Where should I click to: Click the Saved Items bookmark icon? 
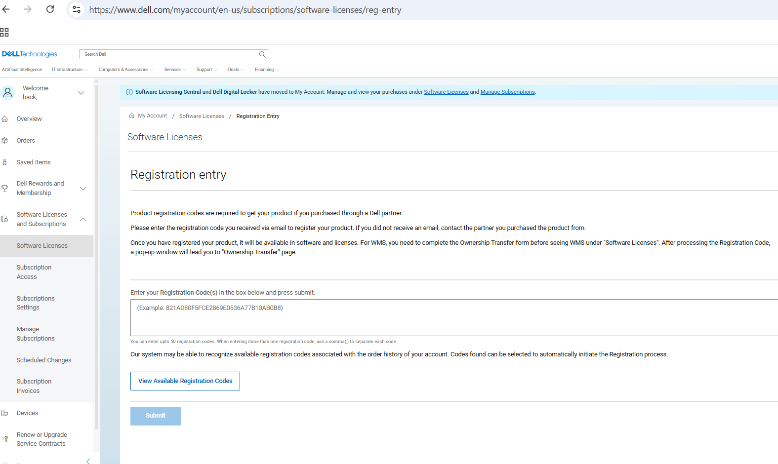pos(5,162)
